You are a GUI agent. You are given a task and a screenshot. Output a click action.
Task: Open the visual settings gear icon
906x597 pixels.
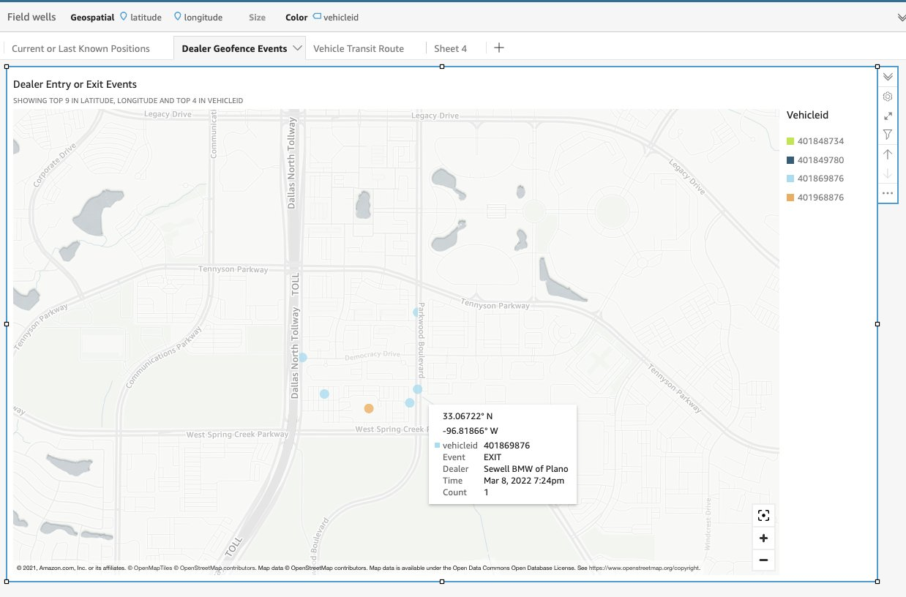click(888, 96)
